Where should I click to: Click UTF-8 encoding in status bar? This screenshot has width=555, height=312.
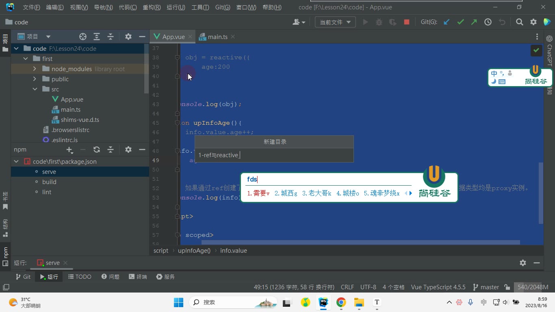368,287
